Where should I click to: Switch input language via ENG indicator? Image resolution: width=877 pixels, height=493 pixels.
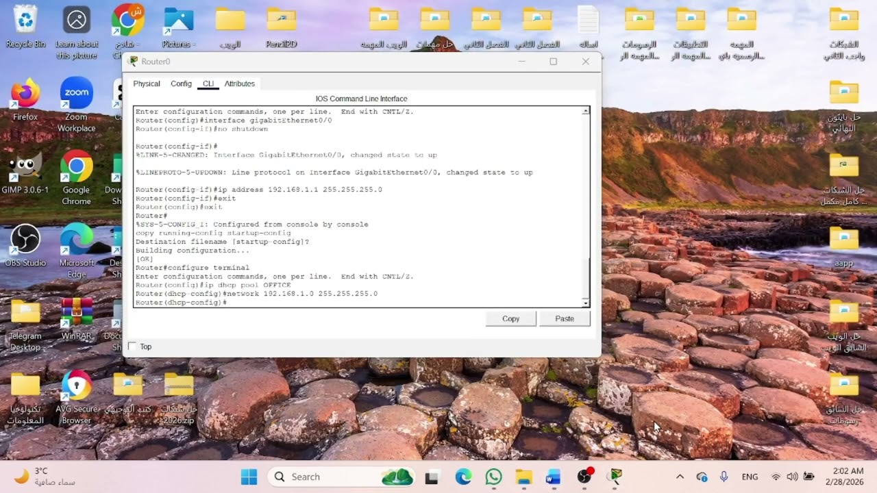click(x=750, y=477)
